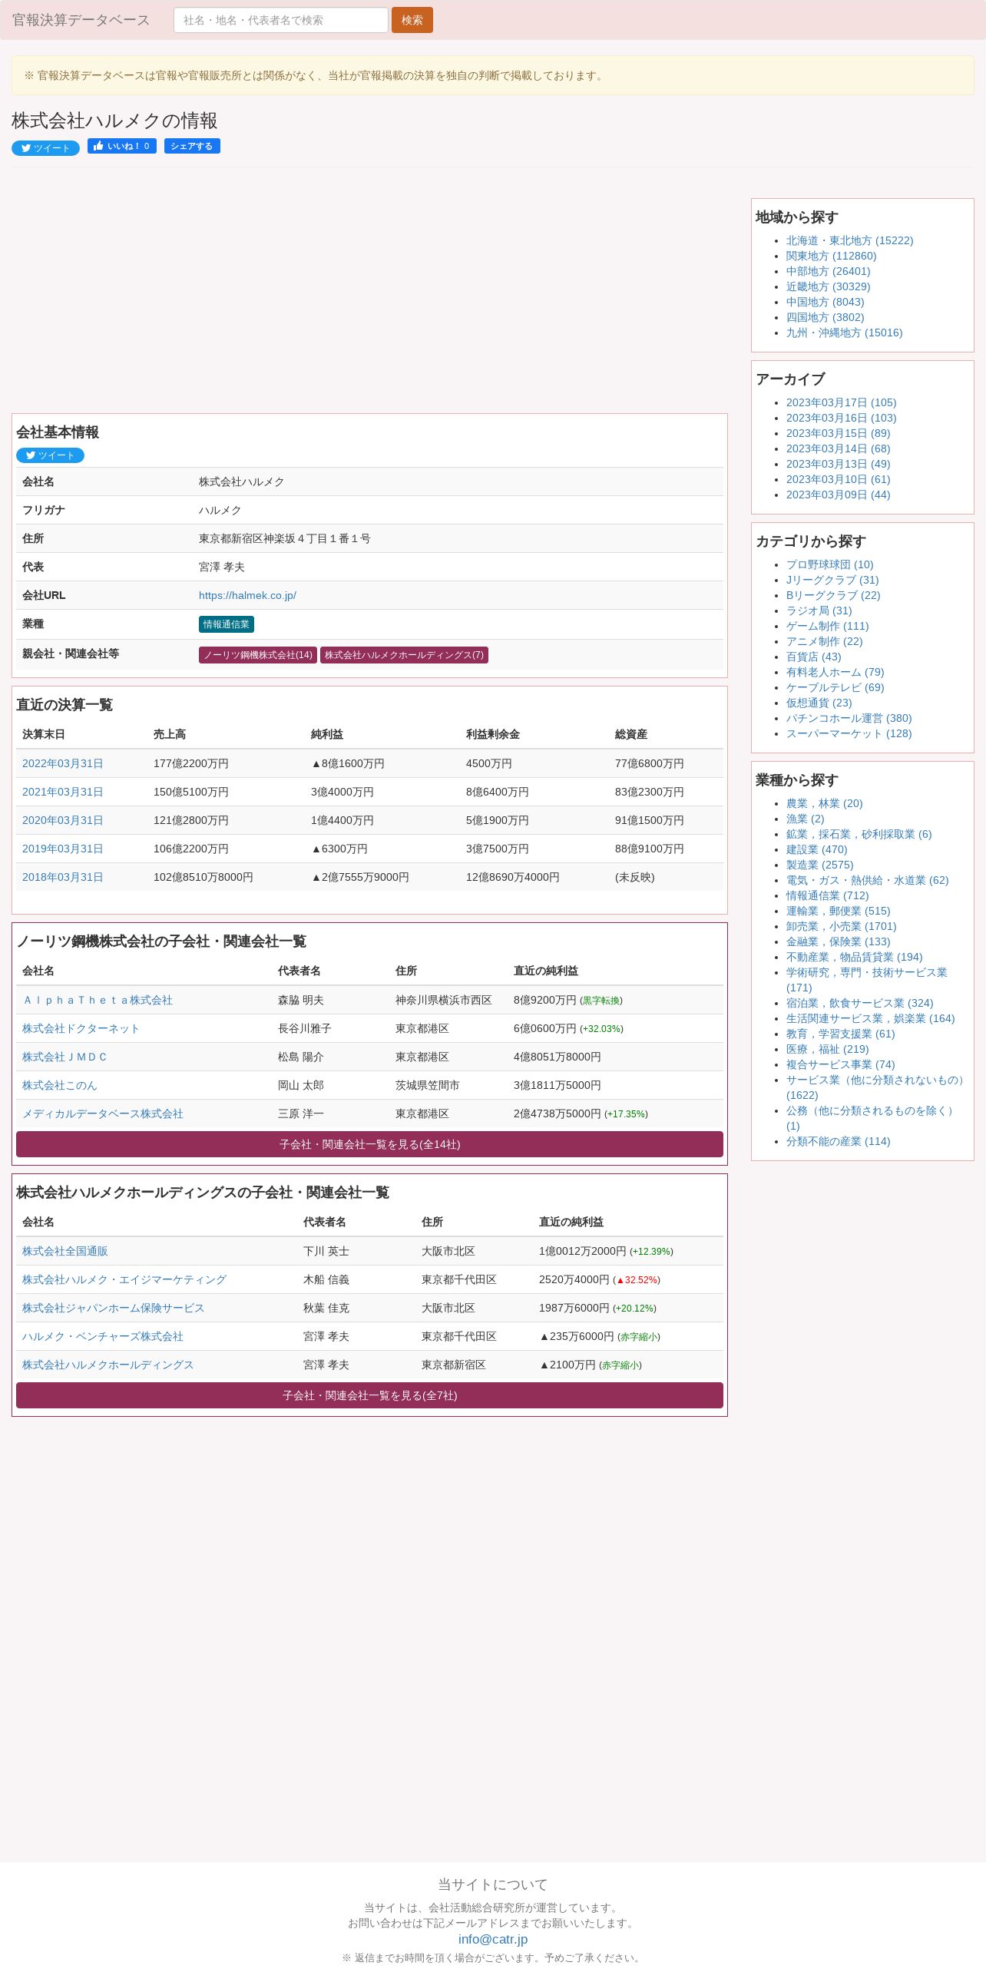
Task: Browse 九州・沖縄地方 (15016) region
Action: pos(844,333)
